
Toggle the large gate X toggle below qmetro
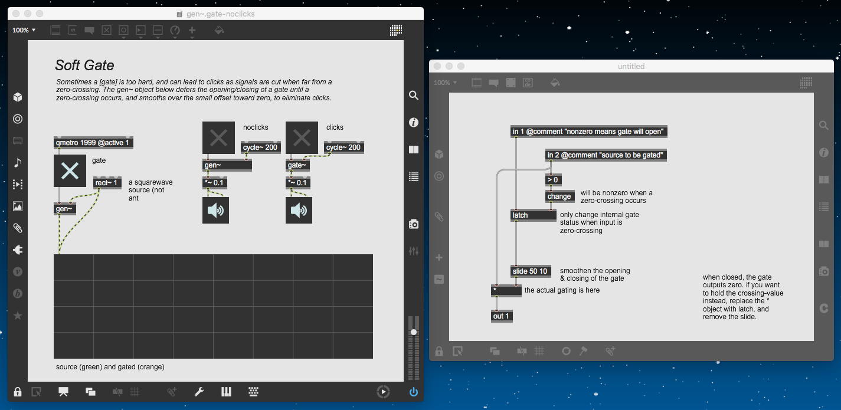tap(70, 171)
